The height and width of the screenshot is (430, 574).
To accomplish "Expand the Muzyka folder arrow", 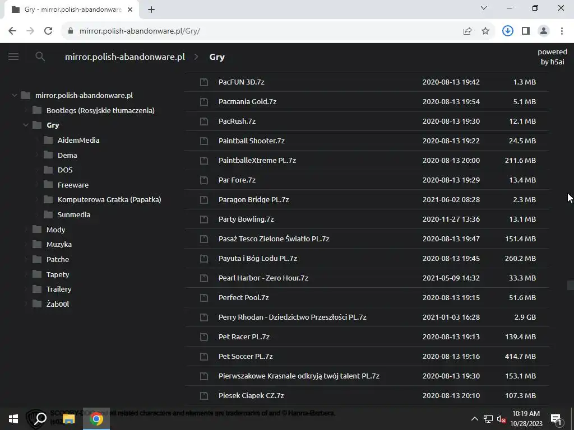I will coord(26,244).
